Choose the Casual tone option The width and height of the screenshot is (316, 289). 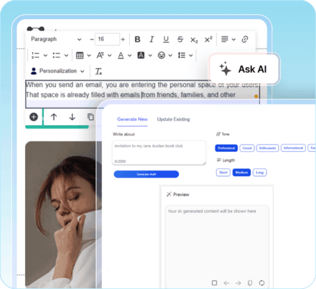(x=247, y=148)
